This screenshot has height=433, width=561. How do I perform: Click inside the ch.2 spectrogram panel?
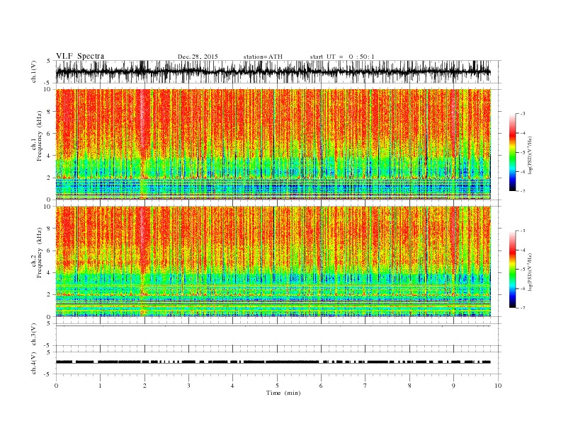click(273, 262)
